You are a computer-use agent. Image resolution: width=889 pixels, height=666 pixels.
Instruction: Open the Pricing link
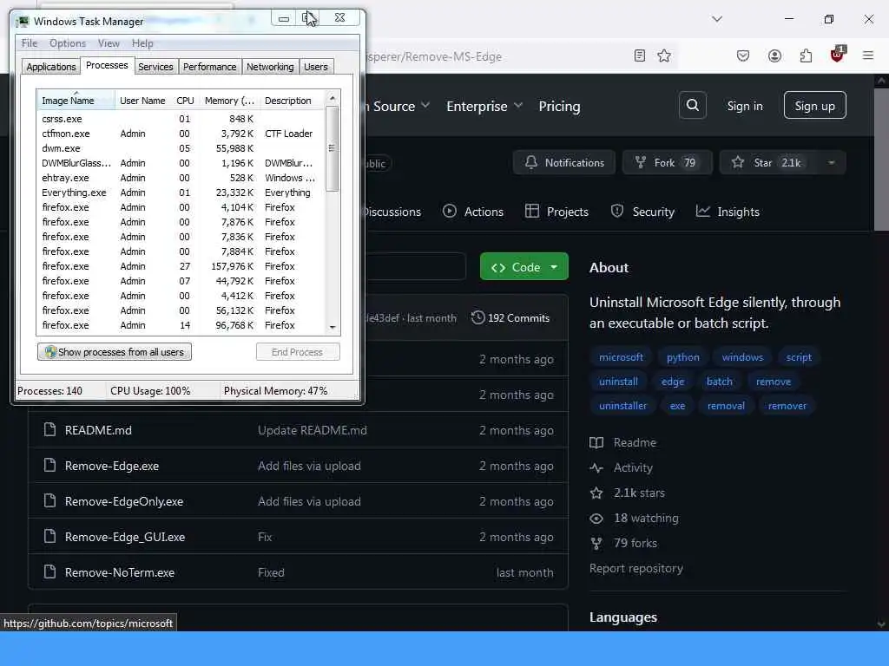[560, 106]
